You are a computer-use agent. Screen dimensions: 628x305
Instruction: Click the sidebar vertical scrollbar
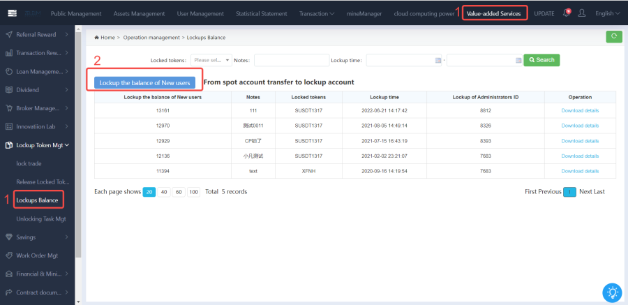78,144
